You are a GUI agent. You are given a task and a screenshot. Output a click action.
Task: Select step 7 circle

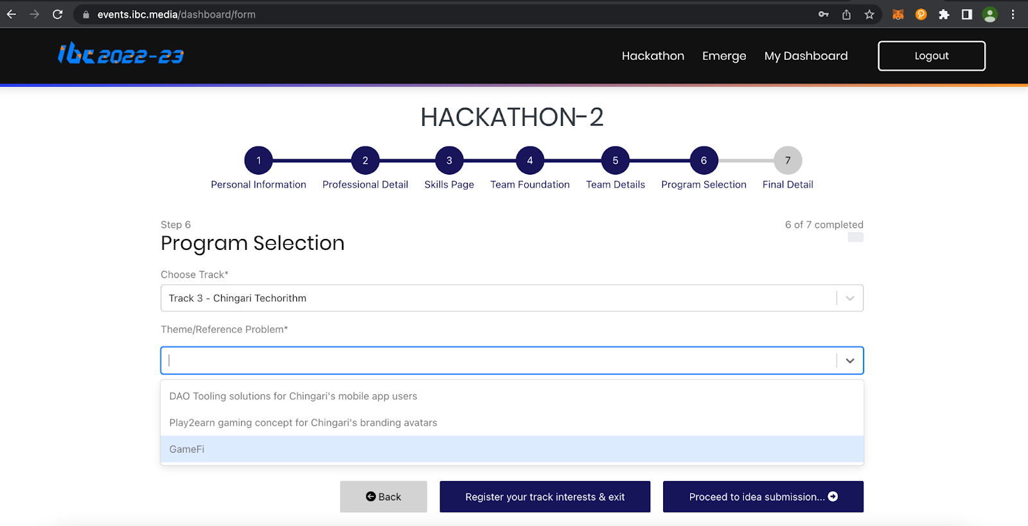tap(788, 161)
